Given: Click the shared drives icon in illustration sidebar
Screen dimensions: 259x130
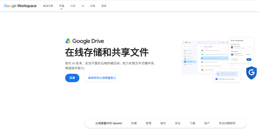Looking at the screenshot, I should pos(185,56).
